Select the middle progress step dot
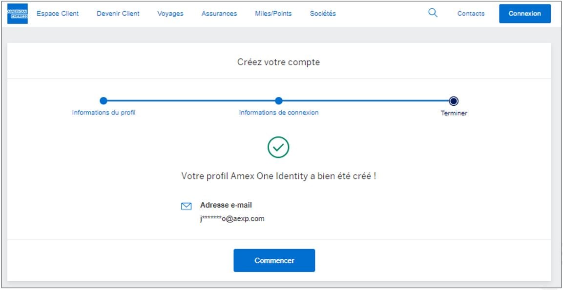Screen dimensions: 563x290 pyautogui.click(x=278, y=101)
